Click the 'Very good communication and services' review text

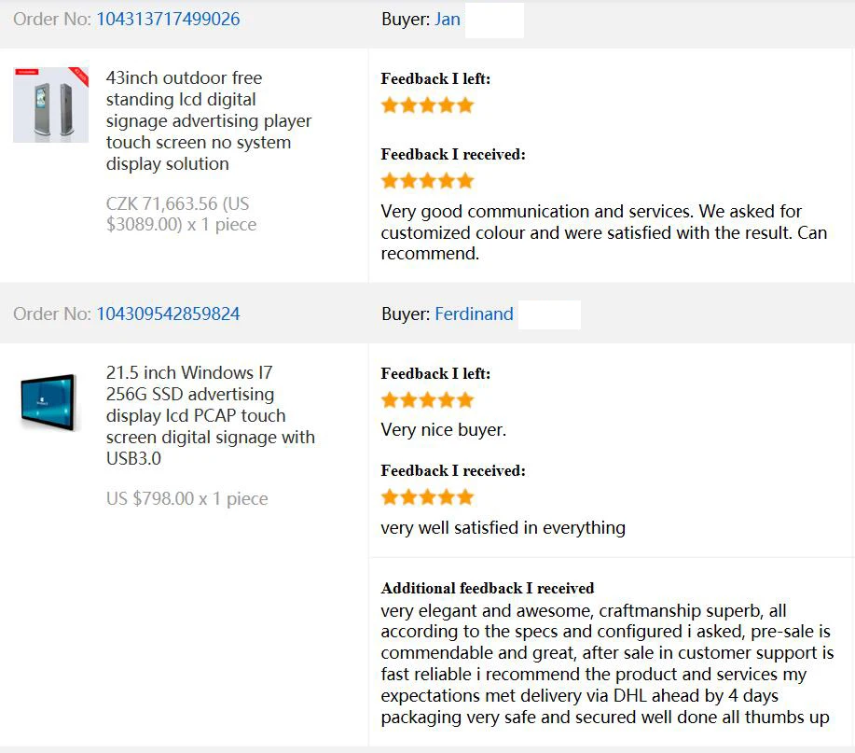point(603,232)
